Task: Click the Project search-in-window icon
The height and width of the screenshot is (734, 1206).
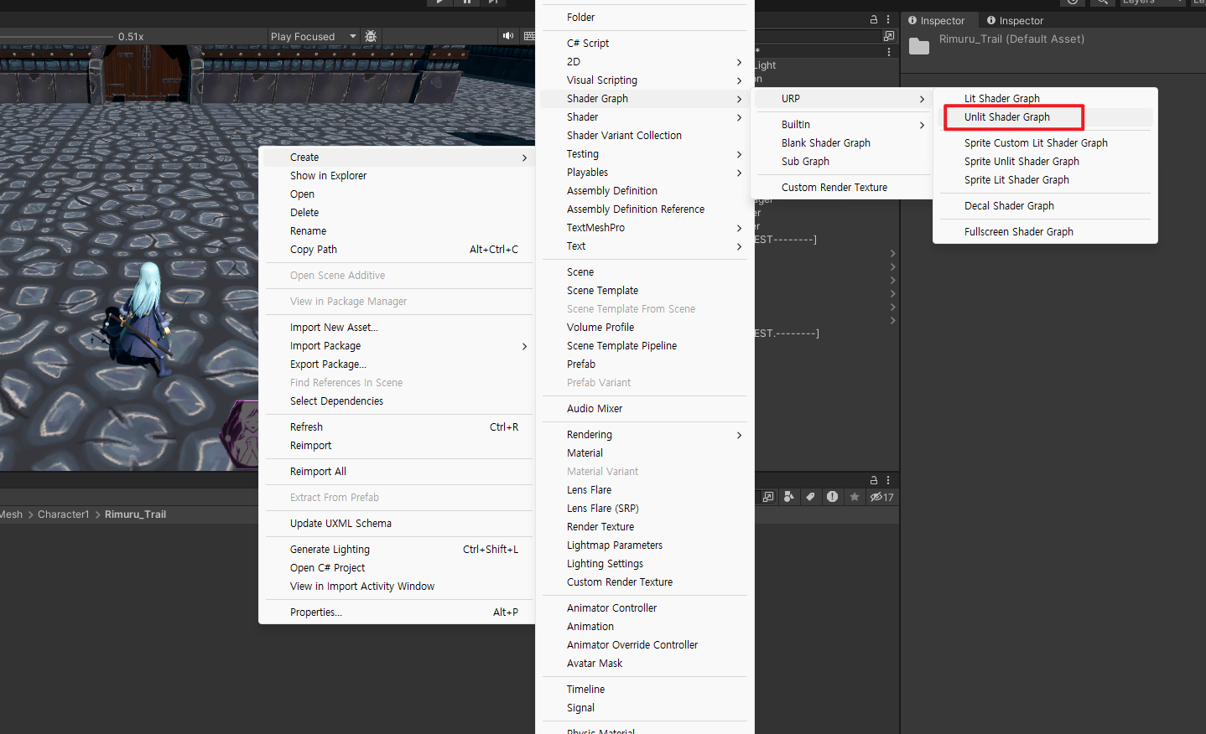Action: click(768, 497)
